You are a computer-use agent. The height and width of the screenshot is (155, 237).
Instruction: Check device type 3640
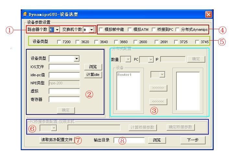point(96,42)
